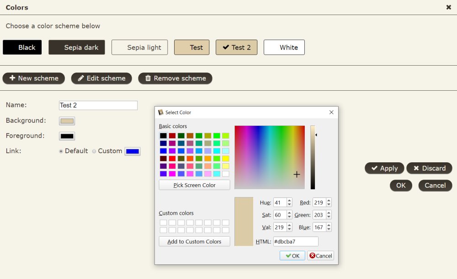Confirm Colors panel with dark OK button
Viewport: 457px width, 279px height.
401,186
